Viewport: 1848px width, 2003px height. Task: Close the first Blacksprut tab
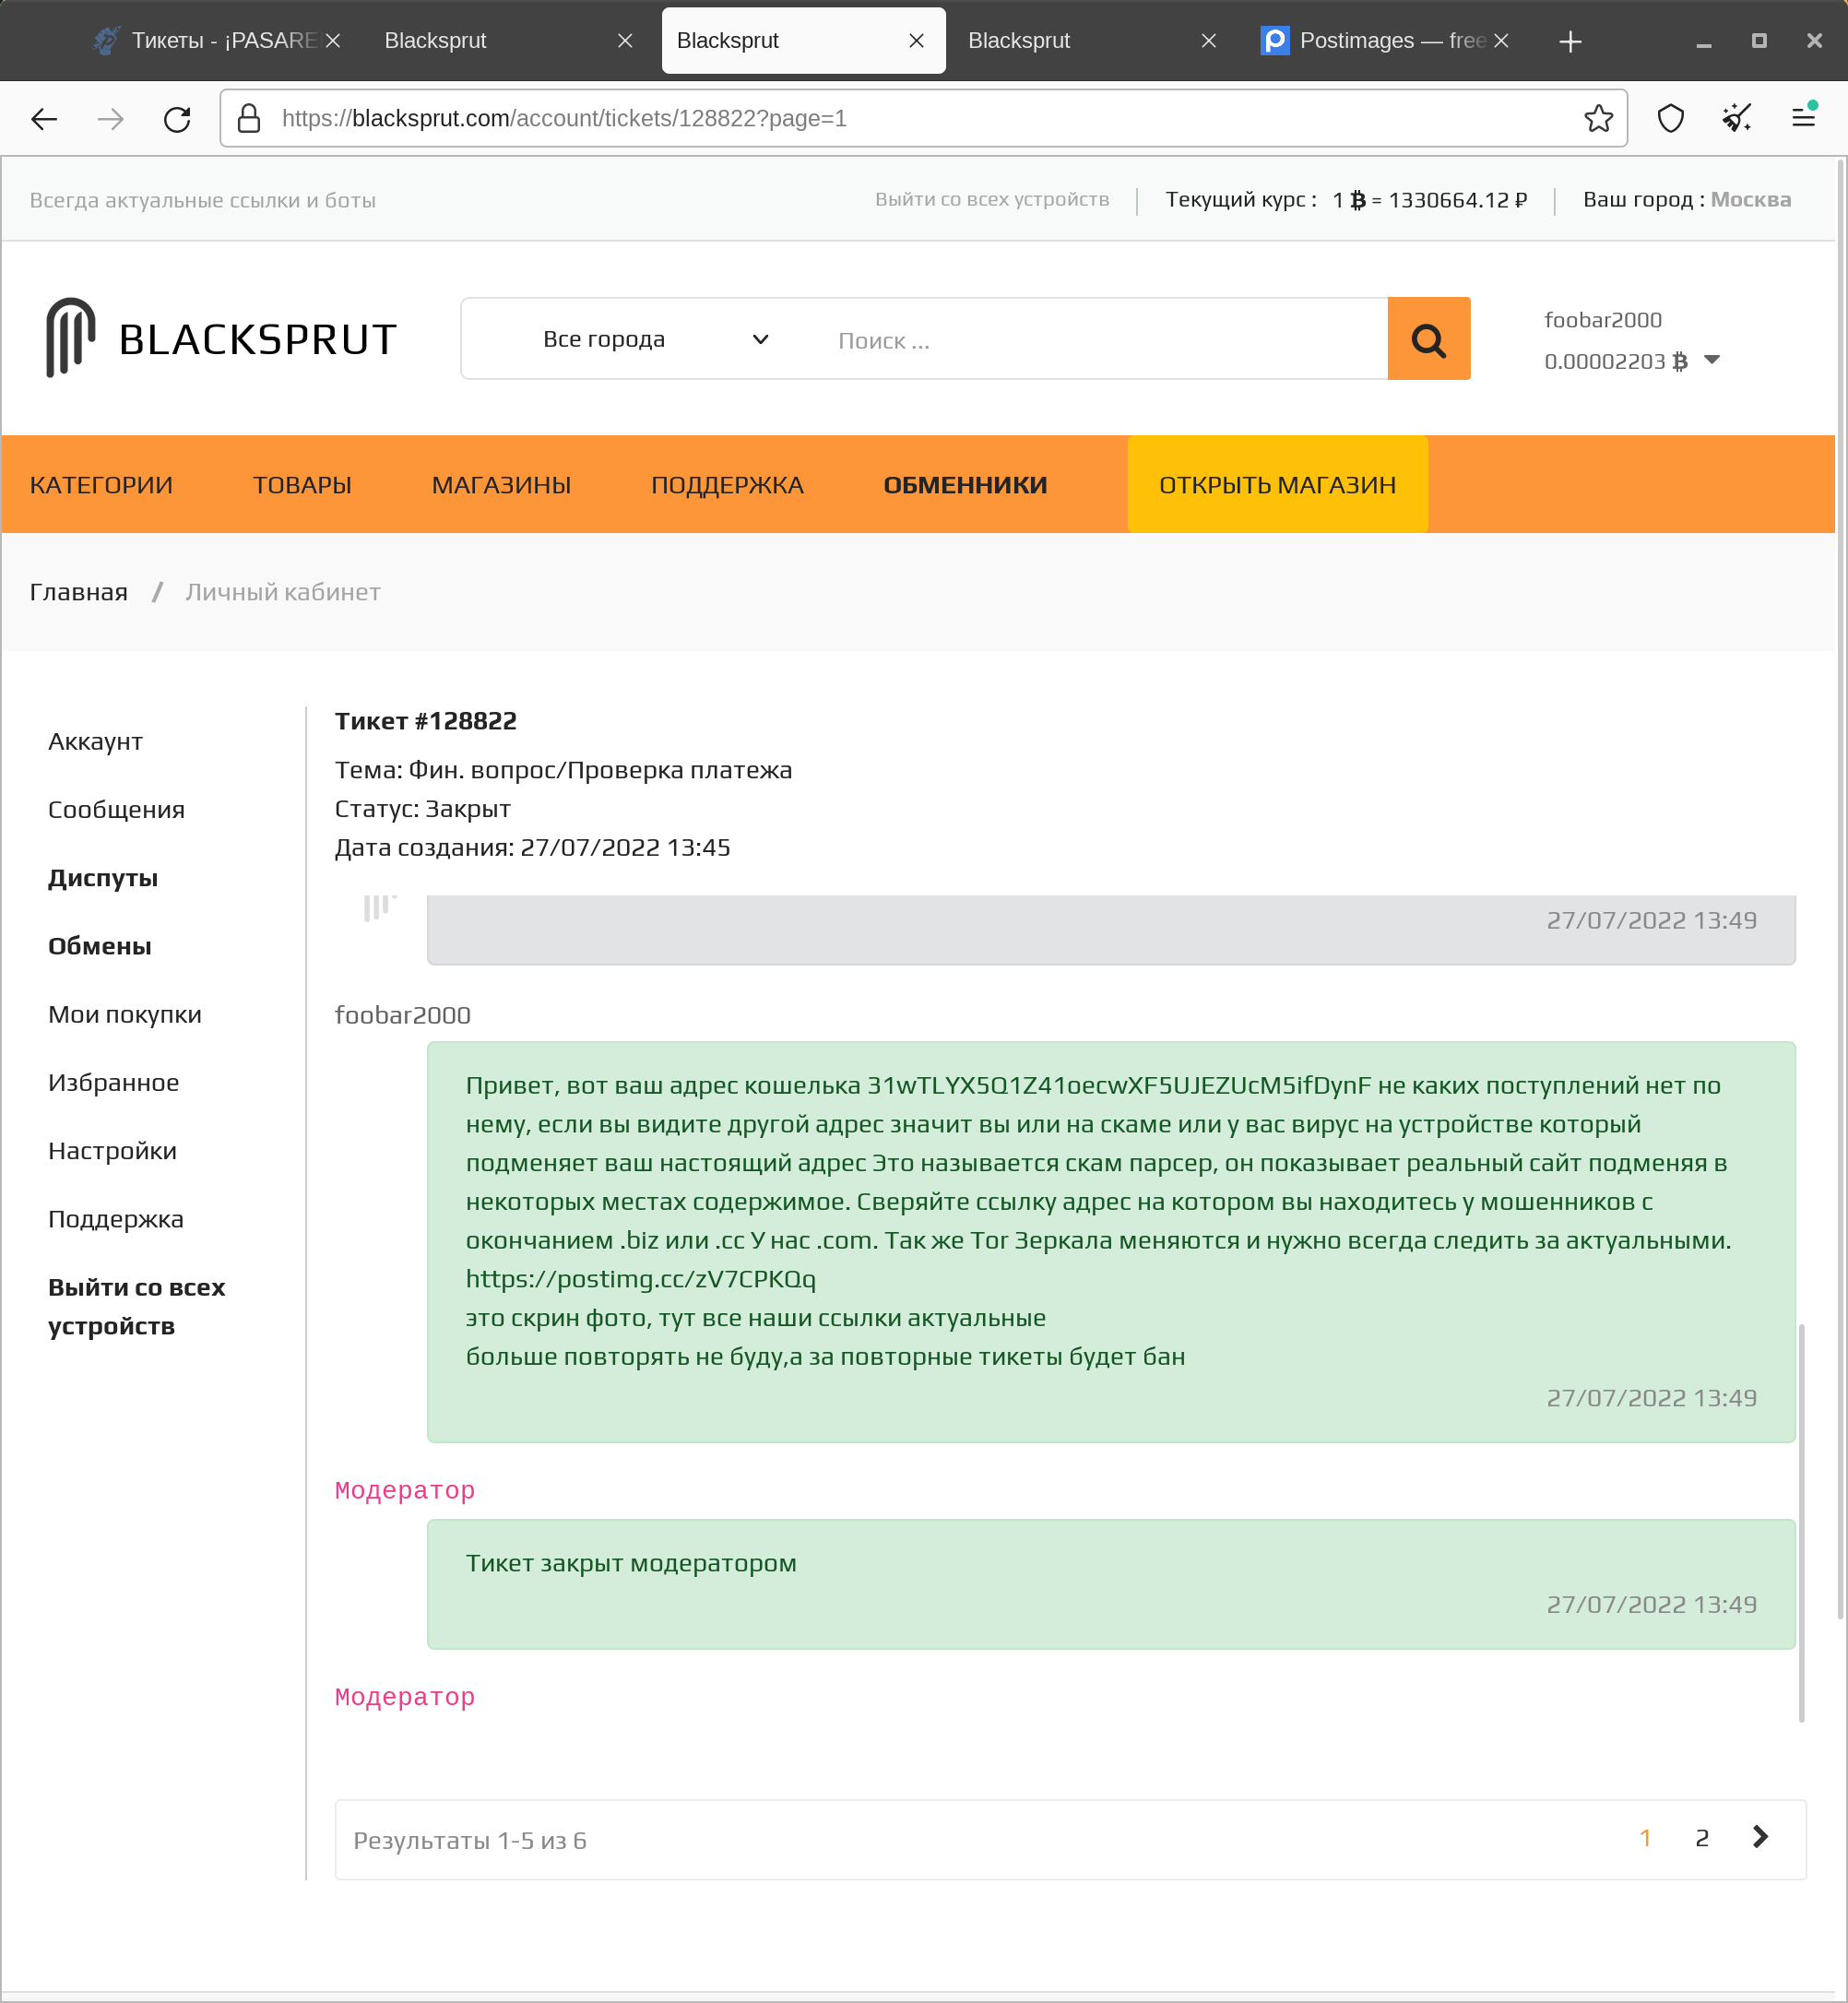625,41
